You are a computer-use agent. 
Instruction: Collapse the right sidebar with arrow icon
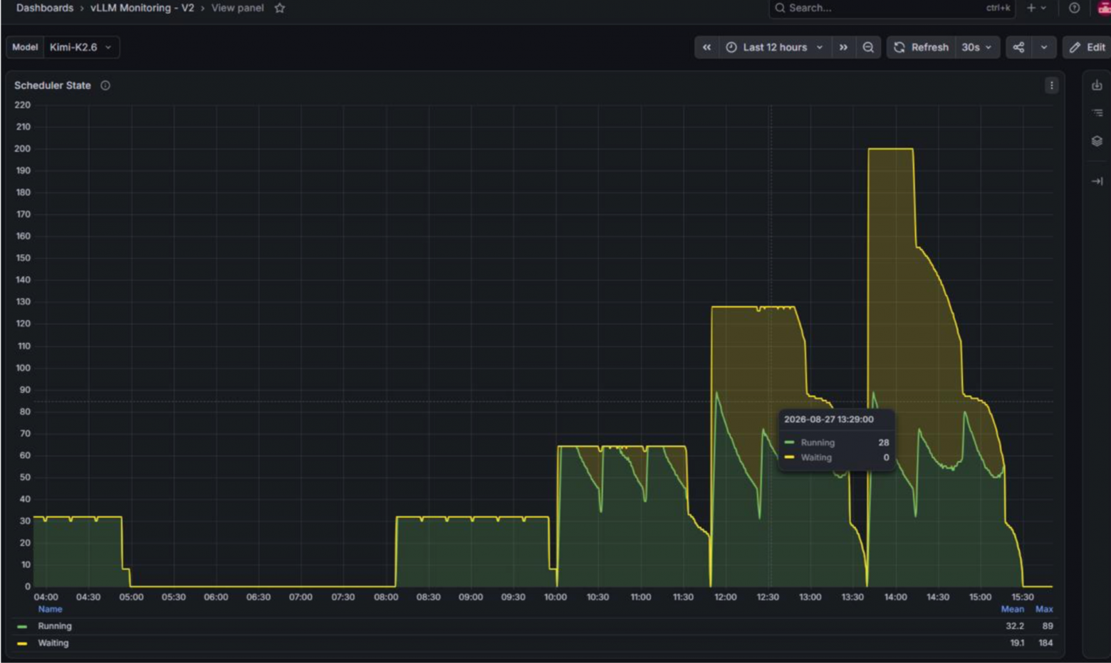(1097, 181)
